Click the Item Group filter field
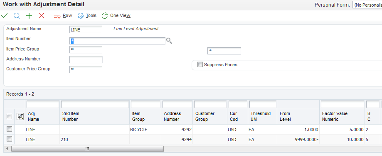This screenshot has height=156, width=382. pos(145,104)
